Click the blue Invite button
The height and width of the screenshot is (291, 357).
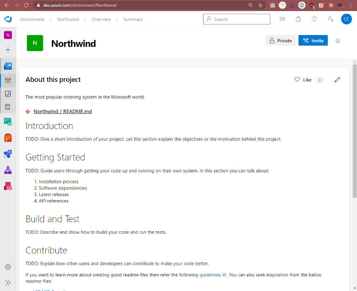(x=313, y=41)
